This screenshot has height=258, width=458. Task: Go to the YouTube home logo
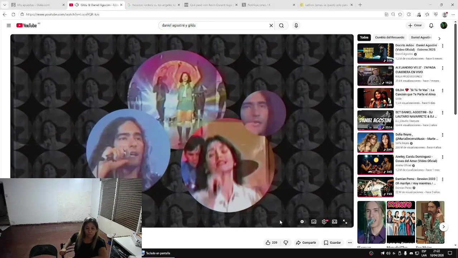pyautogui.click(x=26, y=25)
